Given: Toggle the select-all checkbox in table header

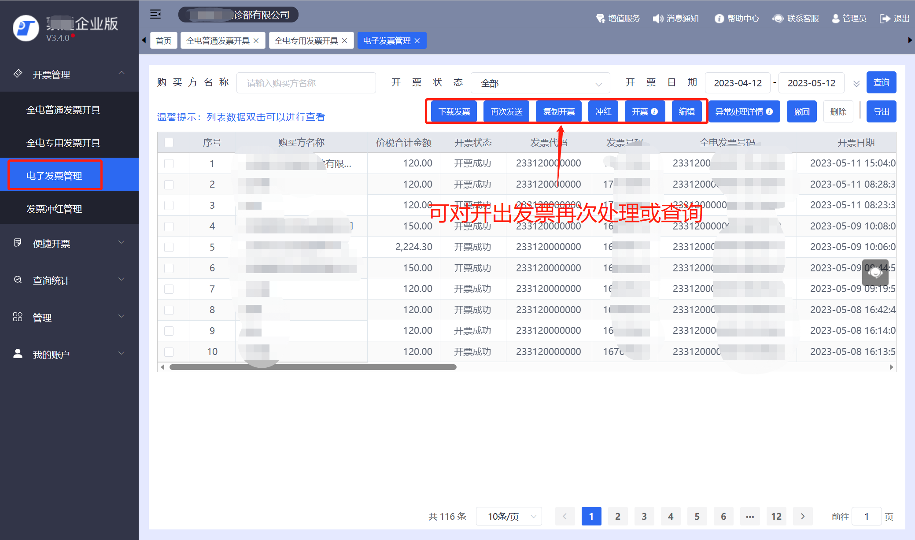Looking at the screenshot, I should (169, 142).
